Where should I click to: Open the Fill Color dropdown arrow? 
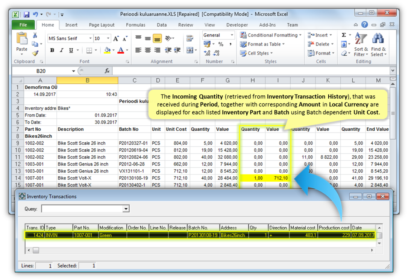114,50
